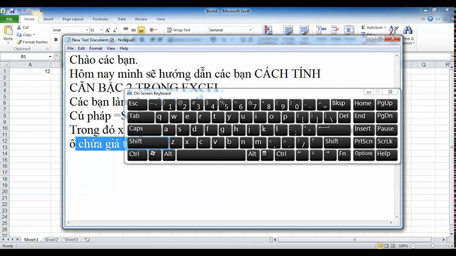Click the Top Align icon
Screen dimensions: 456x256
pos(126,30)
